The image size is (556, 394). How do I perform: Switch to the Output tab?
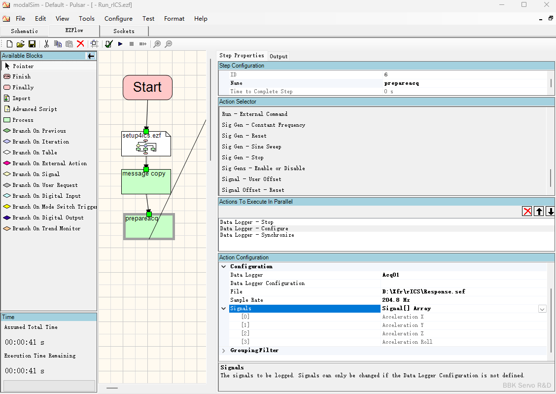pos(278,56)
